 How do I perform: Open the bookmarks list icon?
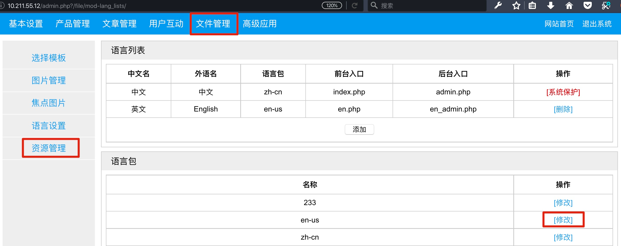(x=532, y=5)
